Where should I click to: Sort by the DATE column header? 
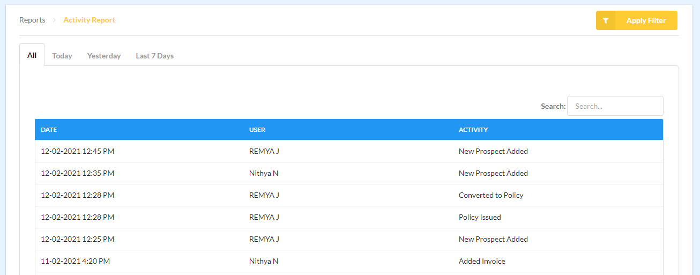49,130
